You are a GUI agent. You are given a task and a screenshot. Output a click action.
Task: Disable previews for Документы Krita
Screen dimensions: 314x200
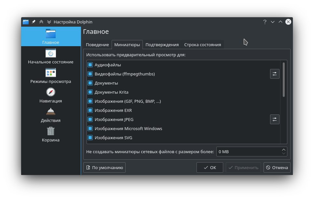tap(90, 92)
